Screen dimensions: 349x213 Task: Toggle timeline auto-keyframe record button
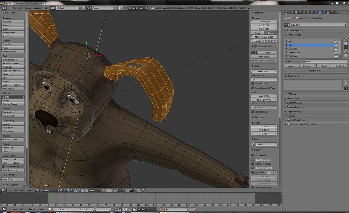[x=162, y=209]
